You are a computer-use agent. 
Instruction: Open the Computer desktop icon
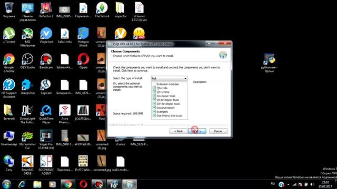[x=9, y=138]
